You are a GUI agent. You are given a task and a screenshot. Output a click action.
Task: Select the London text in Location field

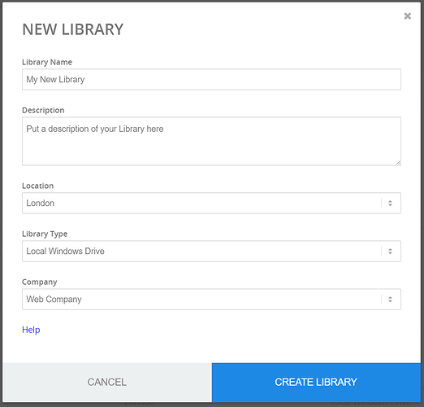click(x=40, y=203)
